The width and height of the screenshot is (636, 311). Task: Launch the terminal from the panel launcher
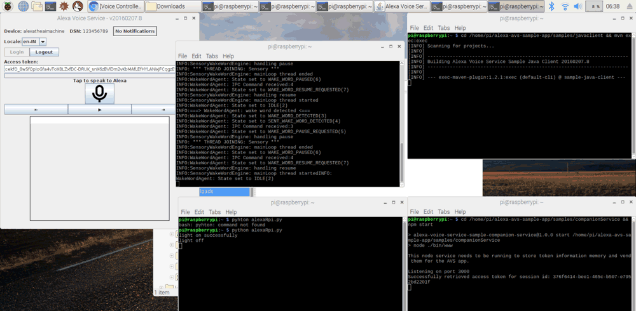coord(50,6)
